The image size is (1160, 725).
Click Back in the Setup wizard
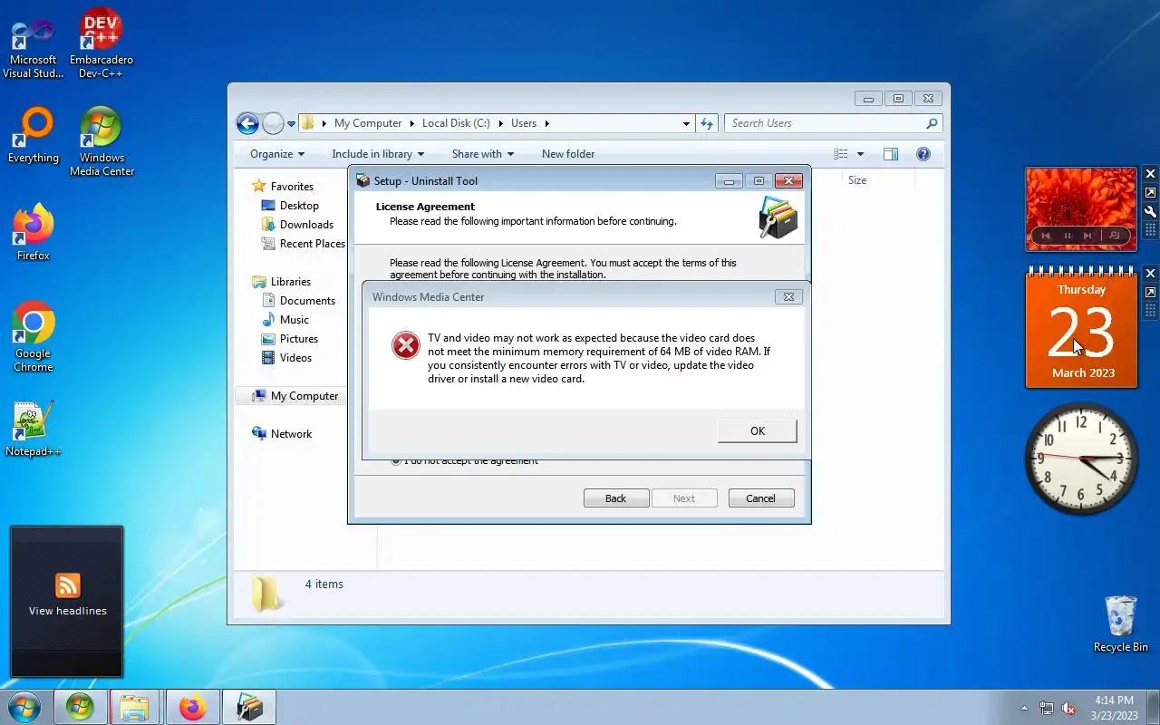(615, 498)
